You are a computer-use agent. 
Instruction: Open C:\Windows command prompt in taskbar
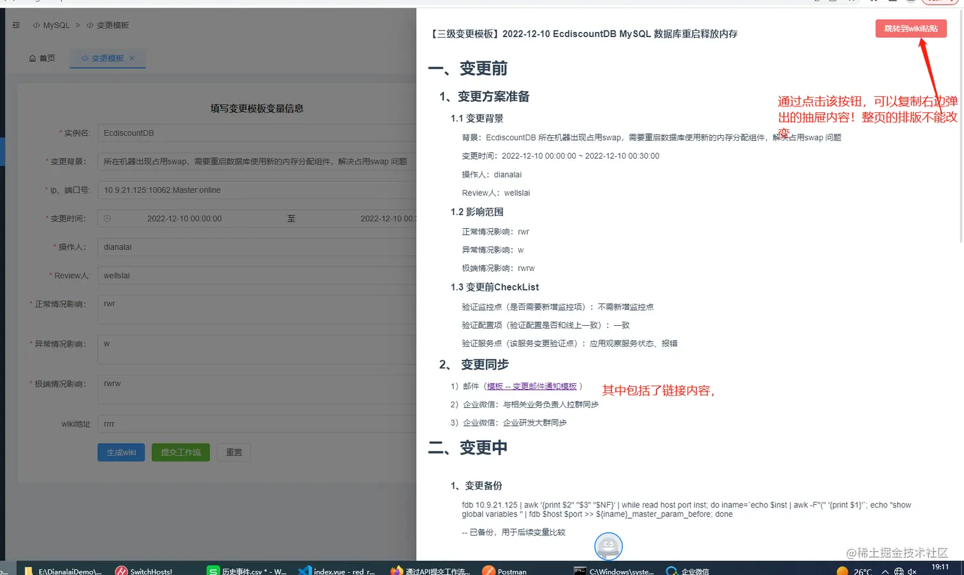[x=613, y=570]
